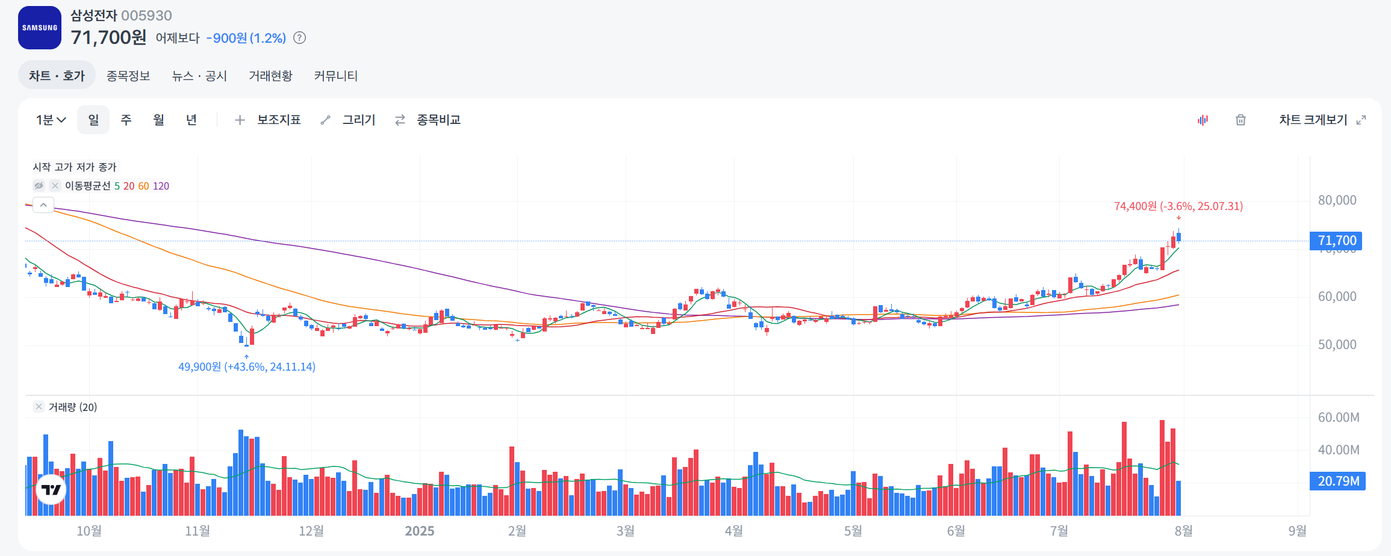
Task: Click the 60,000 price axis label
Action: [1337, 297]
